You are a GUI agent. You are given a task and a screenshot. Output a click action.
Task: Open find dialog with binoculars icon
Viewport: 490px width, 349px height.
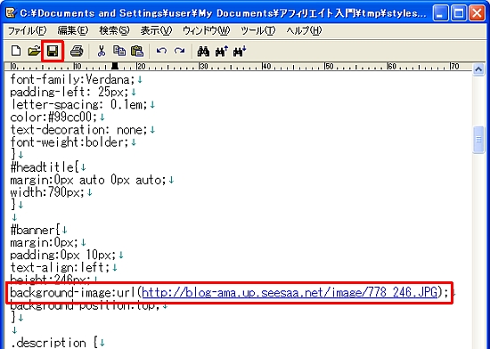click(x=203, y=52)
